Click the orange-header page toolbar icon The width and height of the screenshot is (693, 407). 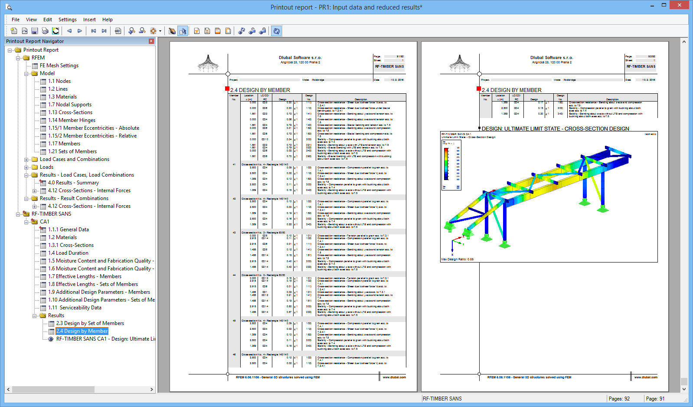[218, 31]
